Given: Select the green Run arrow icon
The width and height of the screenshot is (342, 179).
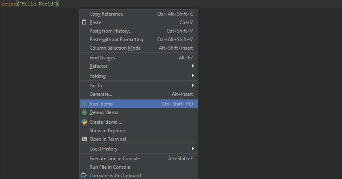Looking at the screenshot, I should [84, 104].
